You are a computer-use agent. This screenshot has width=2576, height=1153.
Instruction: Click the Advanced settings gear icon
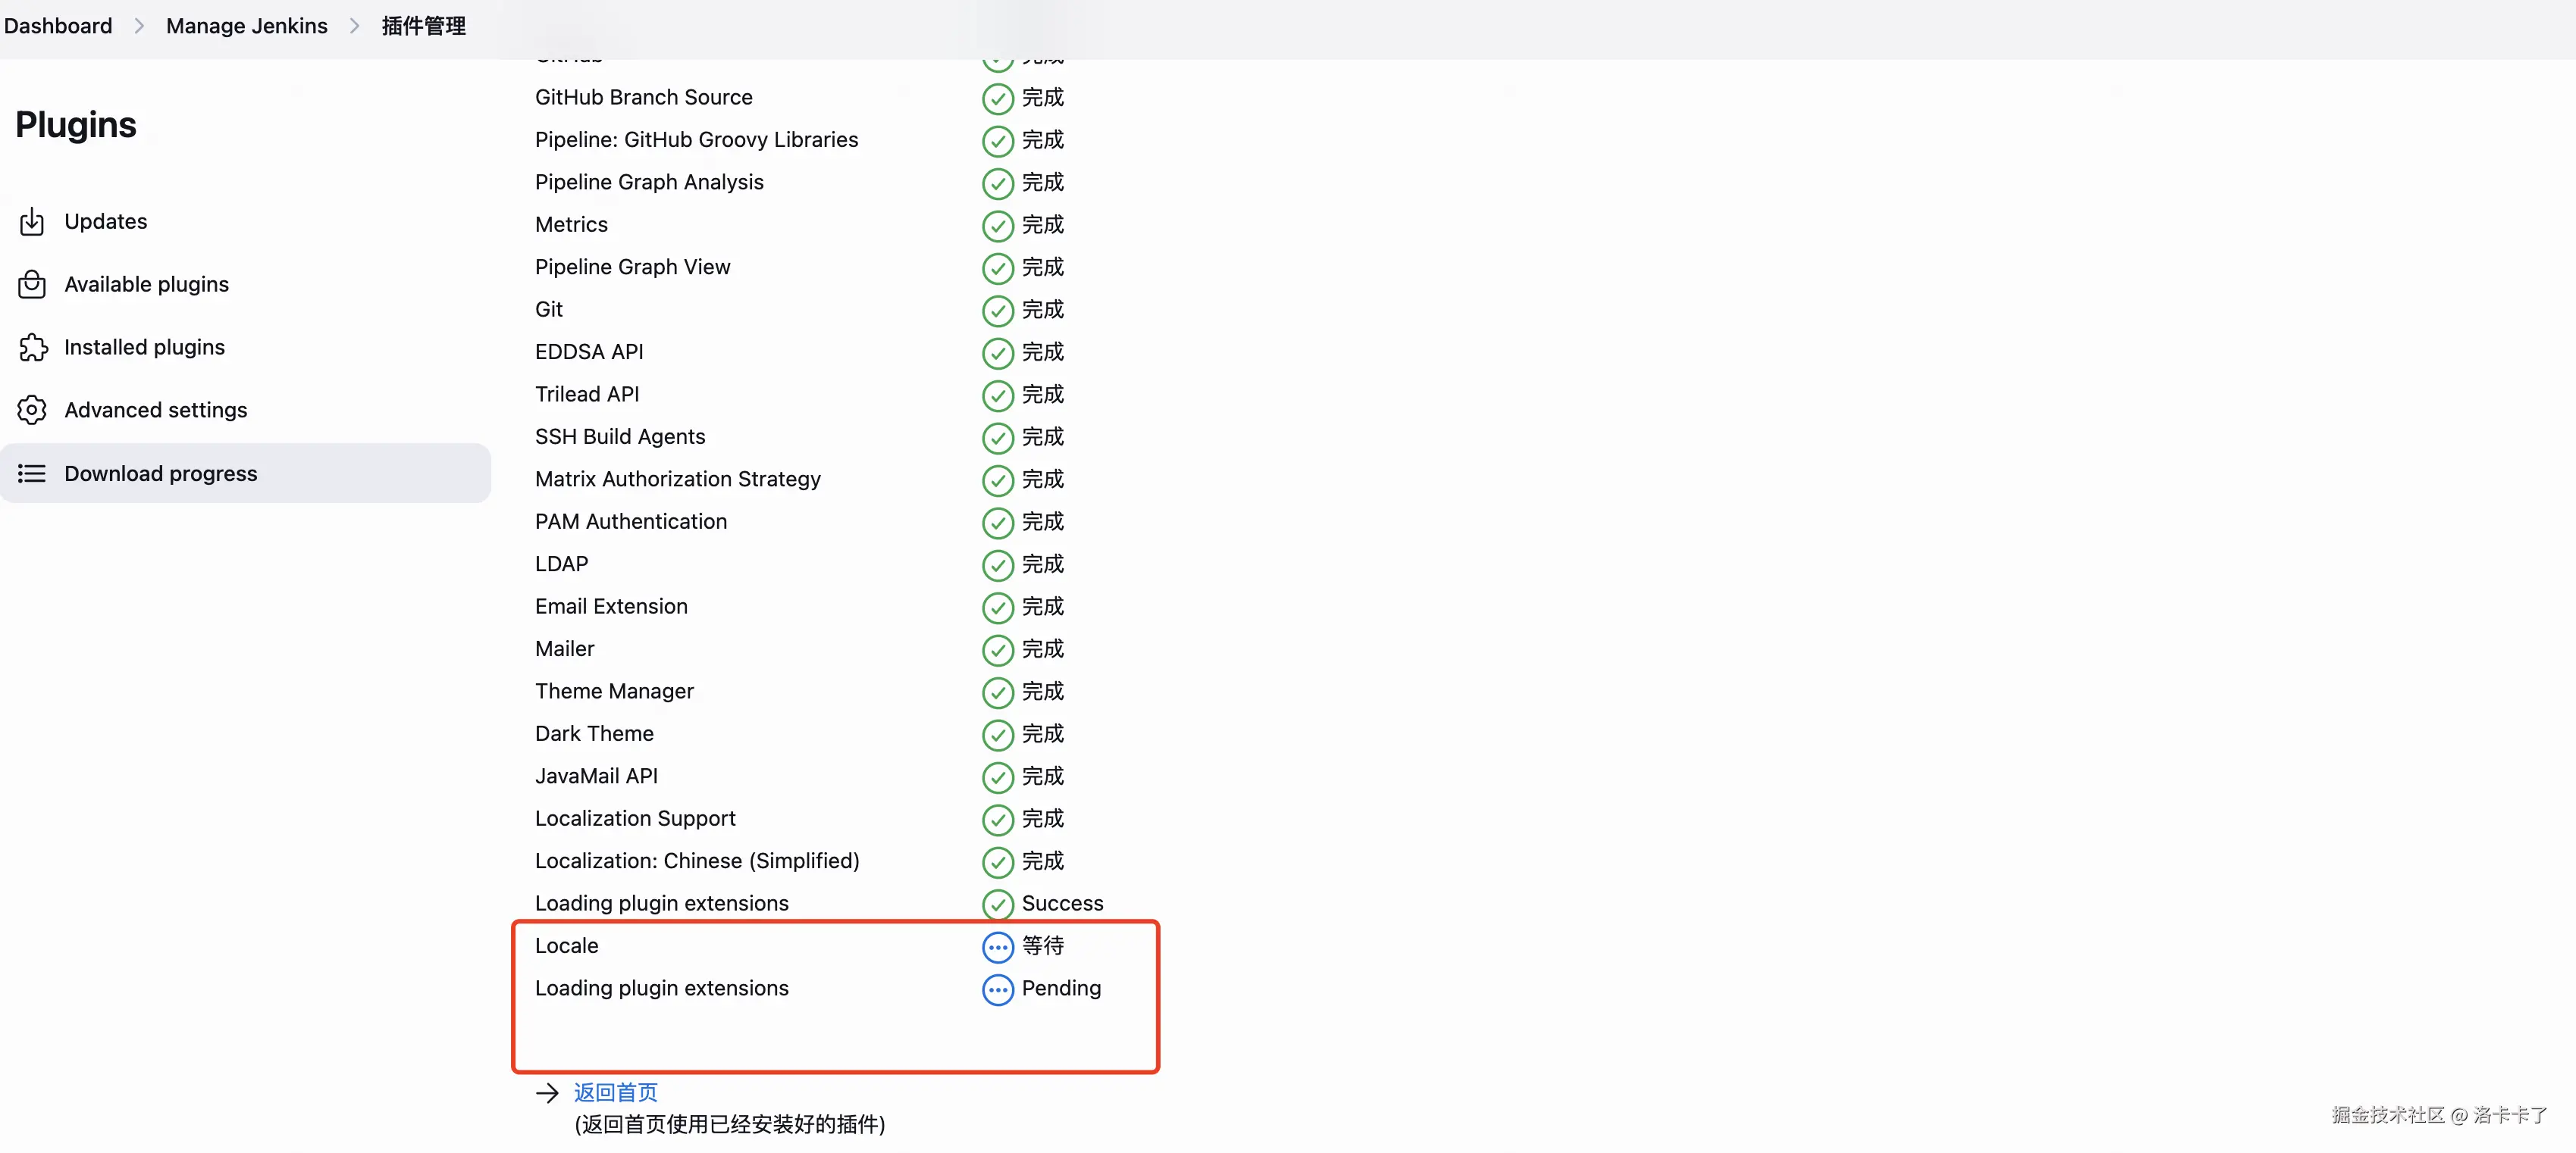(x=32, y=411)
